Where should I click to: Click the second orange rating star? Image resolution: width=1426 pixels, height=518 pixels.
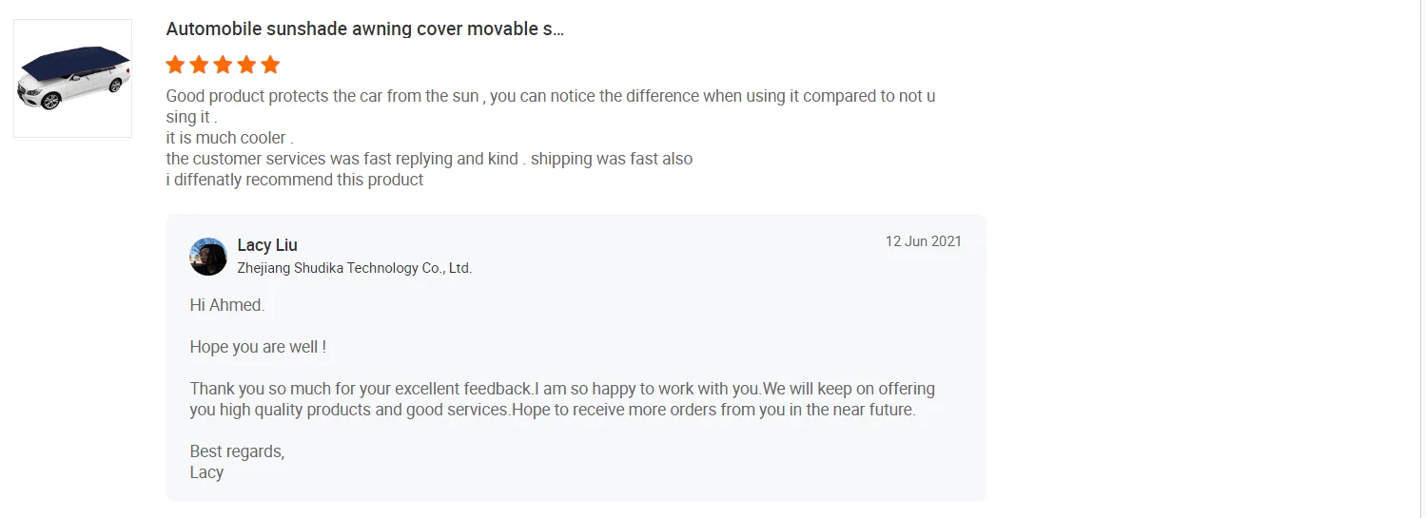pos(199,65)
